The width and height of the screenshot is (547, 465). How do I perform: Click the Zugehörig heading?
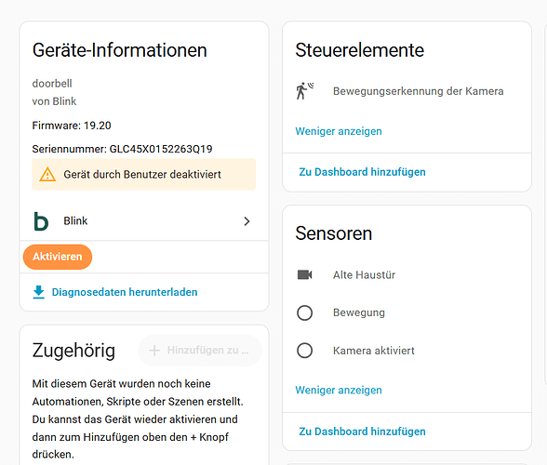(73, 351)
